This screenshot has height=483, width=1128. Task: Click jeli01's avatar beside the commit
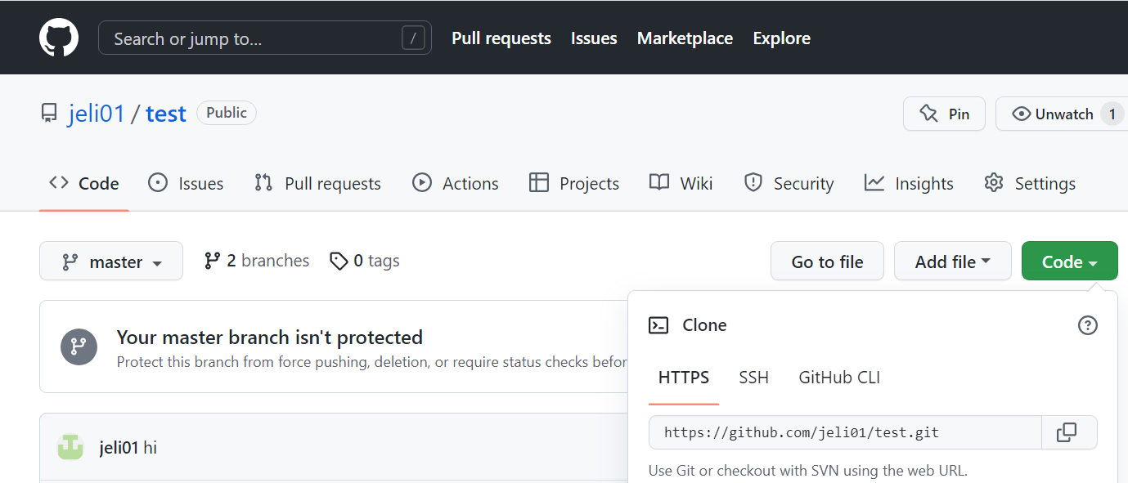pyautogui.click(x=70, y=447)
